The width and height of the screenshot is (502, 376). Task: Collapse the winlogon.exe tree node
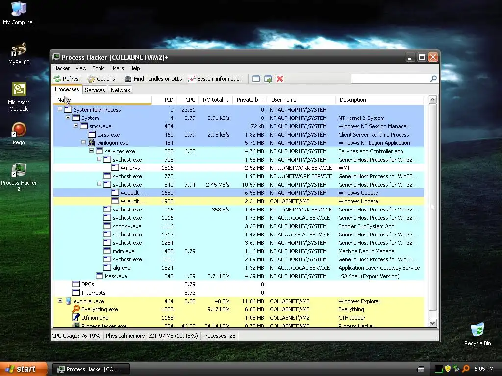[83, 142]
